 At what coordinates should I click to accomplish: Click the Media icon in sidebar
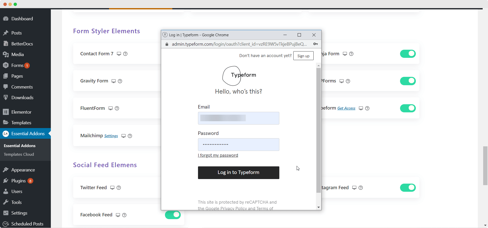tap(6, 55)
